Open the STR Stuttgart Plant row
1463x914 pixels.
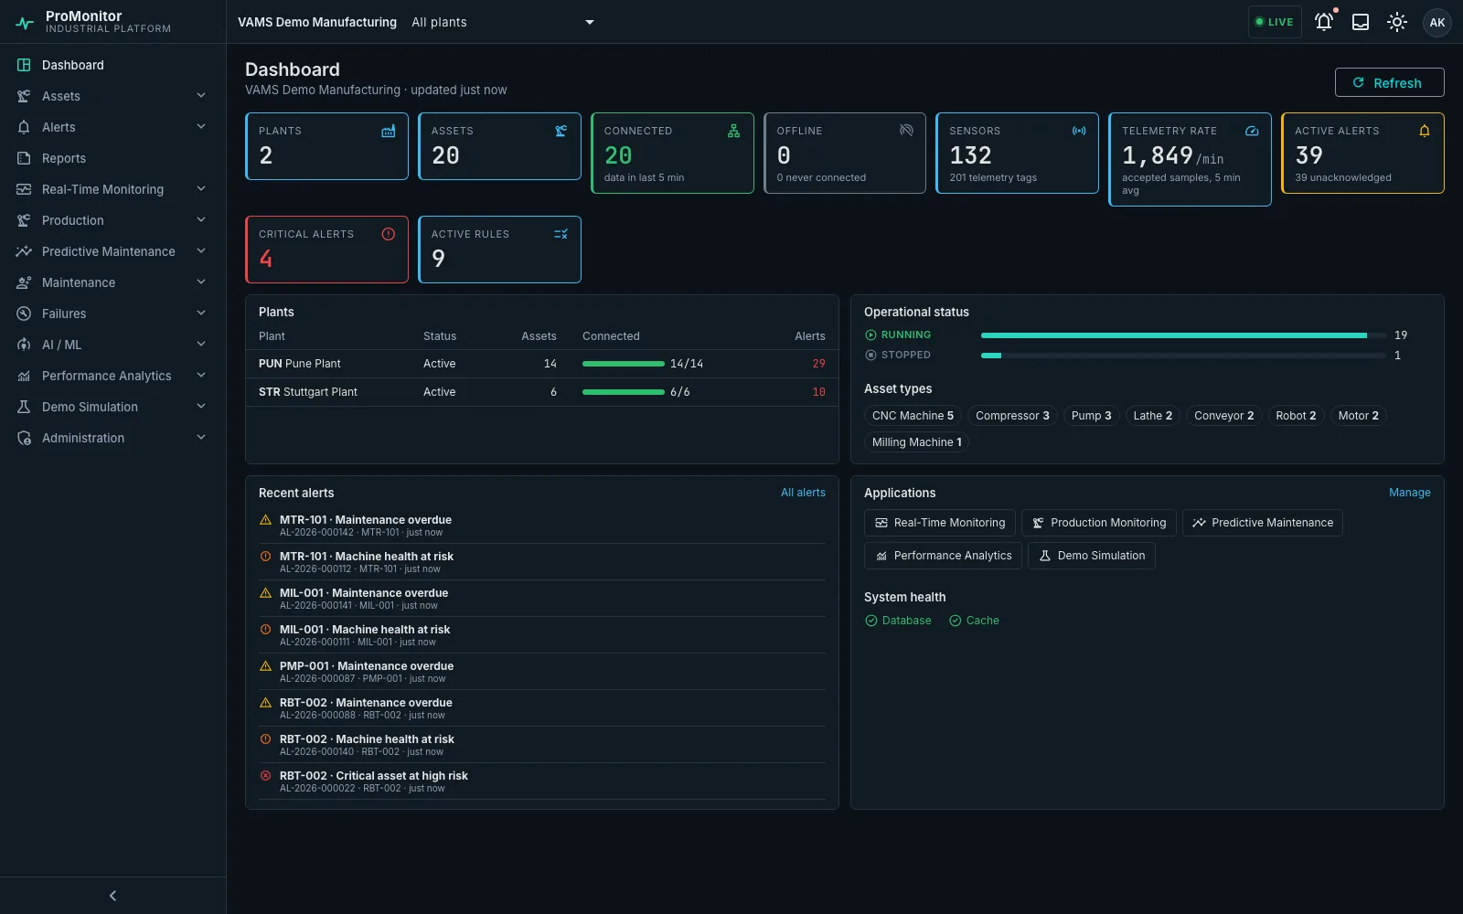542,392
